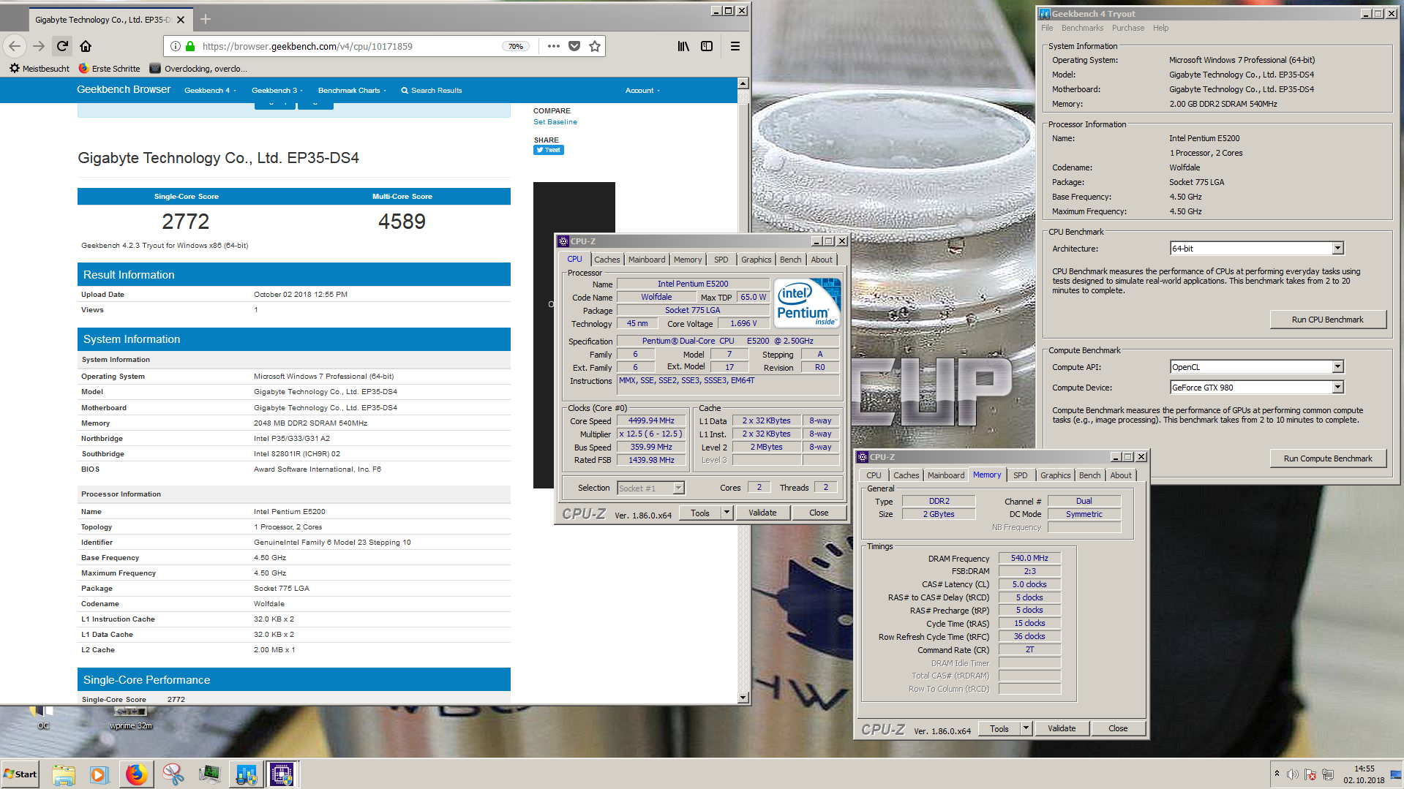
Task: Open CPU-Z taskbar icon
Action: 282,774
